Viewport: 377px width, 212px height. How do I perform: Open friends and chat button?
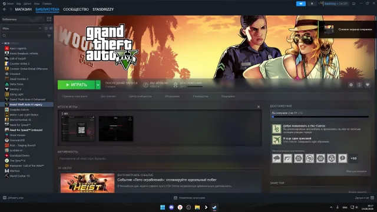pos(364,198)
